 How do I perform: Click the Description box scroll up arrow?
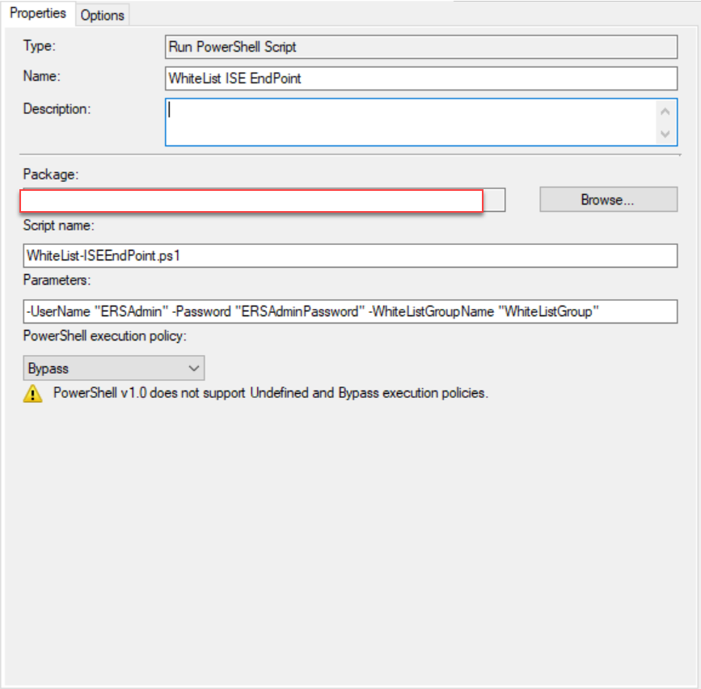point(665,112)
